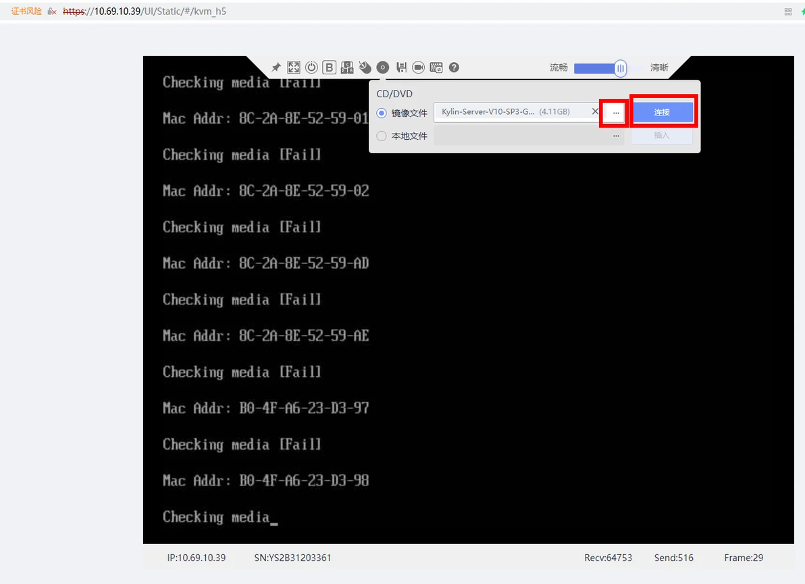Click the USB key icon in the toolbar
The image size is (805, 584).
(x=401, y=68)
